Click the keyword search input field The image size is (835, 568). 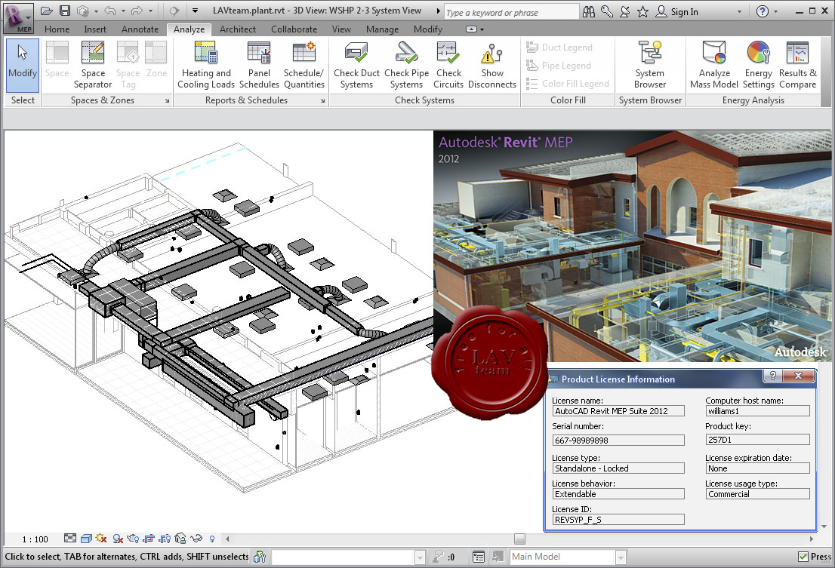click(511, 12)
